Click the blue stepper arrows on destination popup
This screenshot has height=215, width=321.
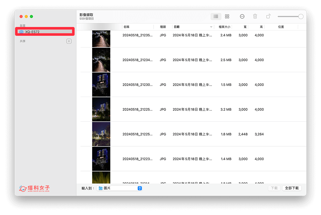pos(139,188)
